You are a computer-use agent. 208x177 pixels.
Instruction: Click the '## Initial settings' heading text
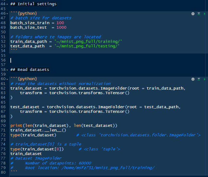[33, 4]
